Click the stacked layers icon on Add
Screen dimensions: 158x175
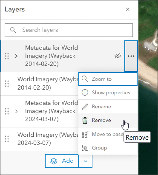(54, 161)
